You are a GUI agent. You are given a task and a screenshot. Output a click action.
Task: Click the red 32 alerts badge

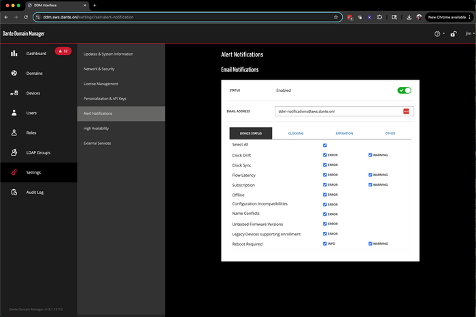click(63, 51)
